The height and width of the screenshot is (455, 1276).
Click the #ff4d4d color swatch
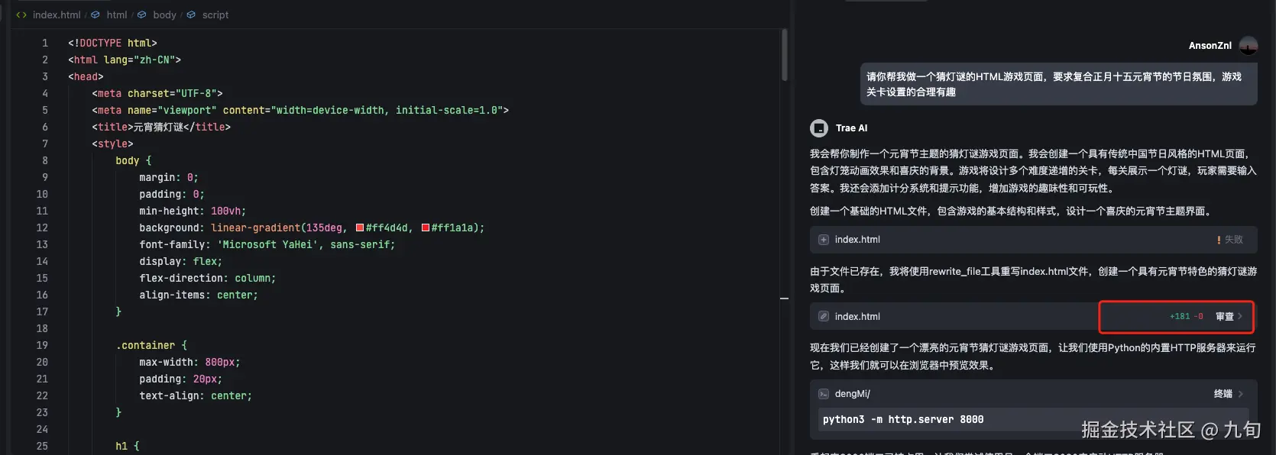click(x=360, y=227)
